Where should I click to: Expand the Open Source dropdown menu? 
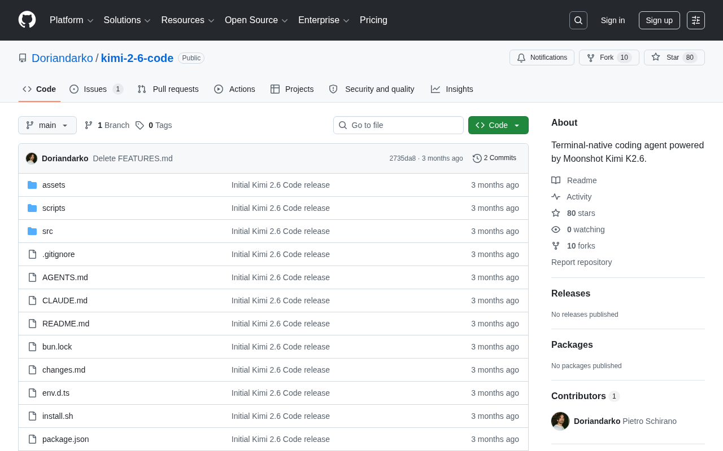(x=256, y=20)
